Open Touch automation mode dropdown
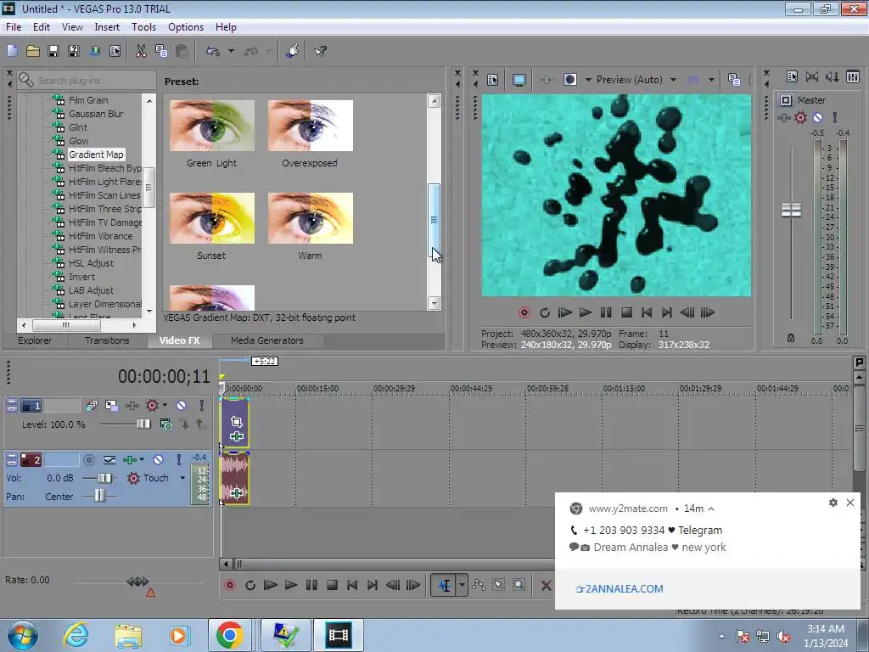The height and width of the screenshot is (652, 869). (x=182, y=478)
